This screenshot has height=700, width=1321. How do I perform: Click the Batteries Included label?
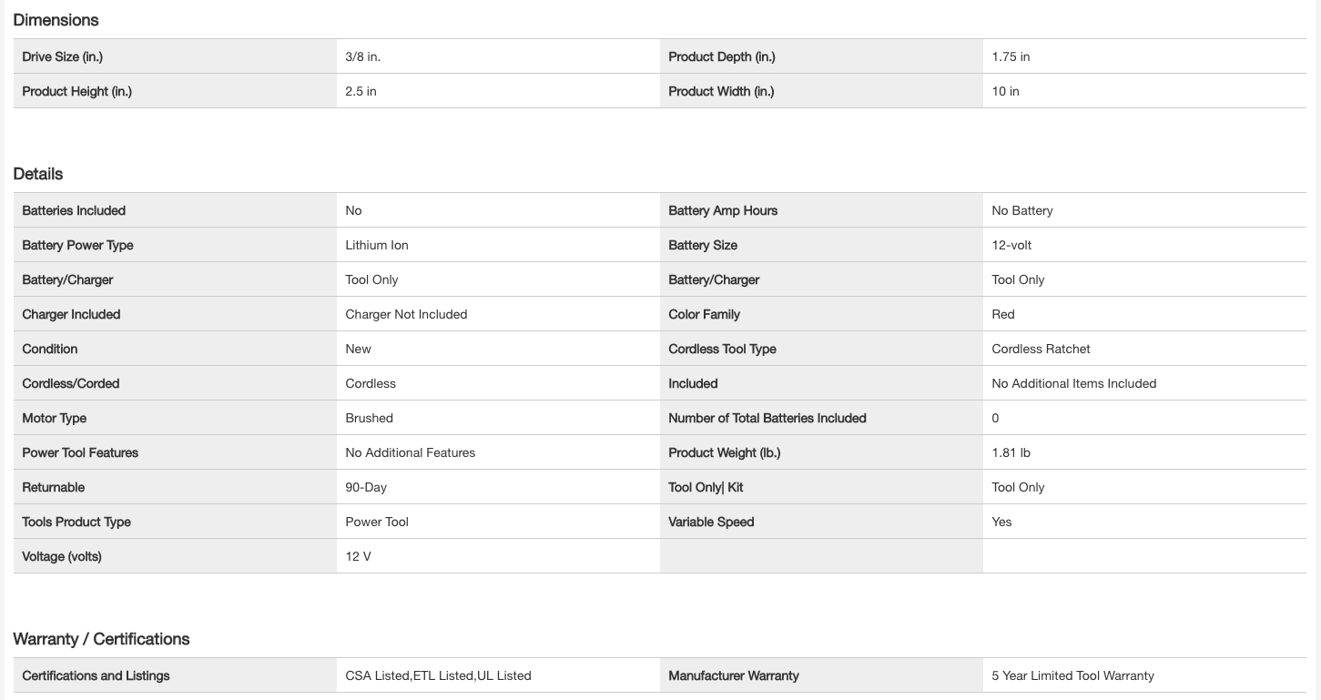[x=74, y=210]
